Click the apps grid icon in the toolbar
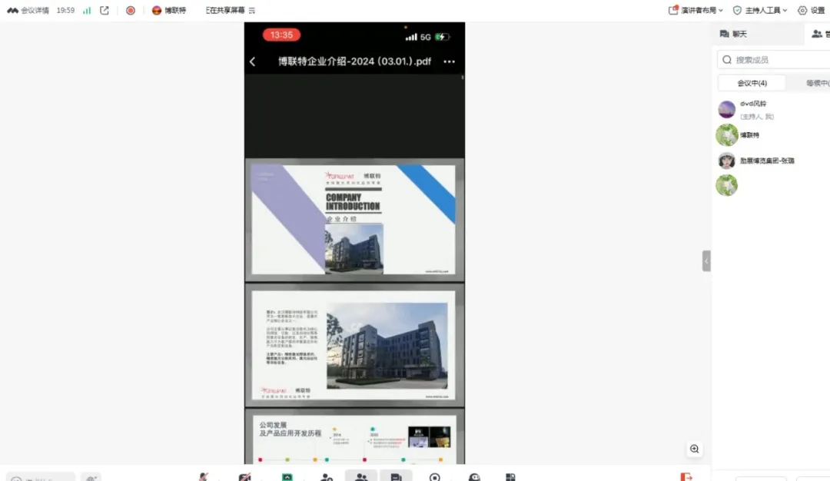 pyautogui.click(x=510, y=476)
